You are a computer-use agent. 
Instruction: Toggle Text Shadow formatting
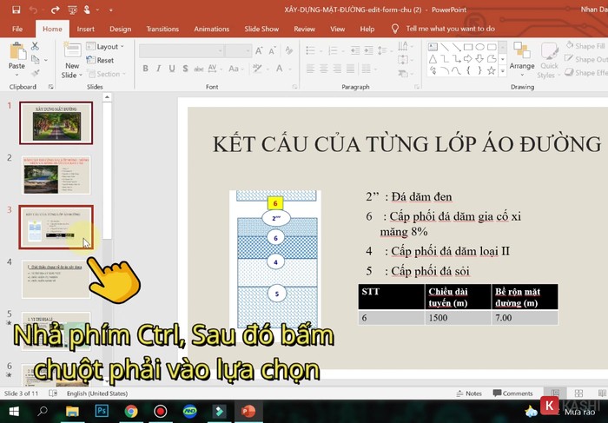click(185, 69)
